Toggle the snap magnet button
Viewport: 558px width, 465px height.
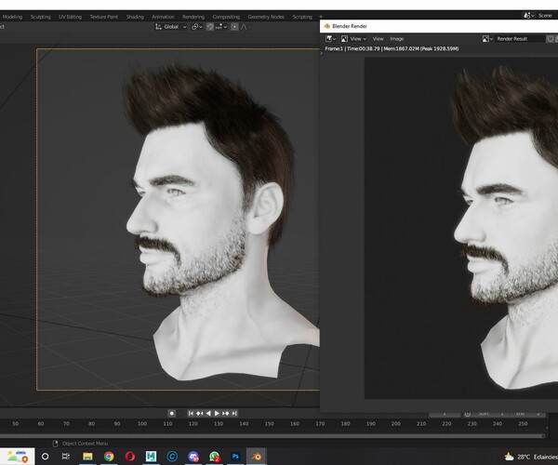pos(210,27)
